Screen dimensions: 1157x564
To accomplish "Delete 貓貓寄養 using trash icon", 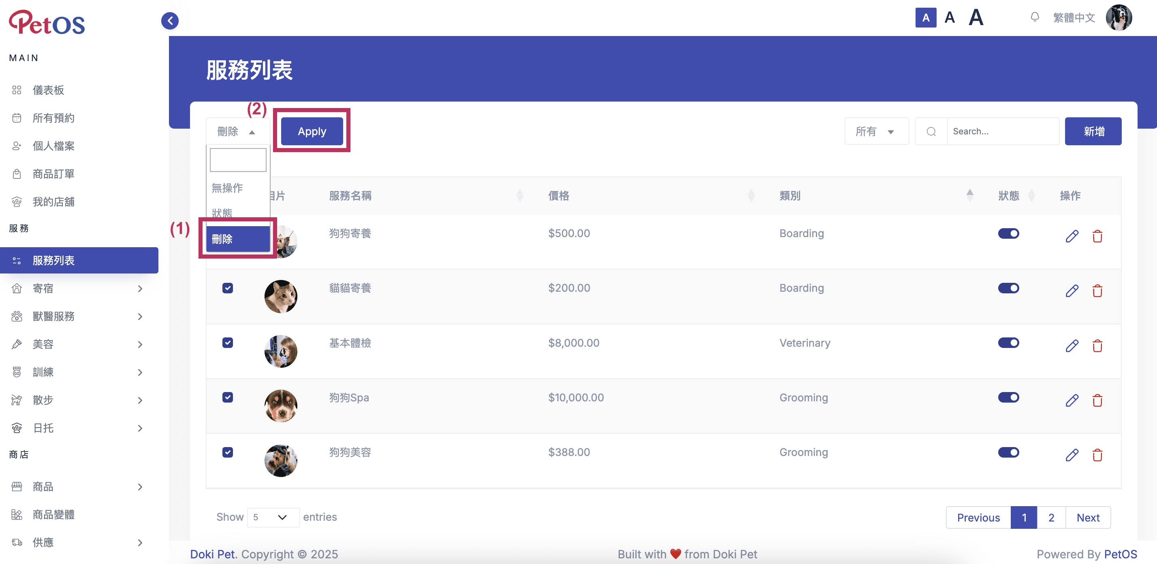I will click(x=1097, y=291).
